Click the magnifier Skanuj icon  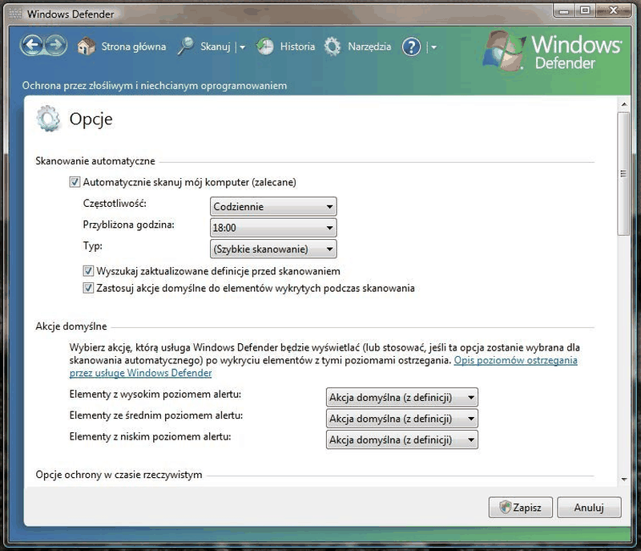tap(186, 47)
